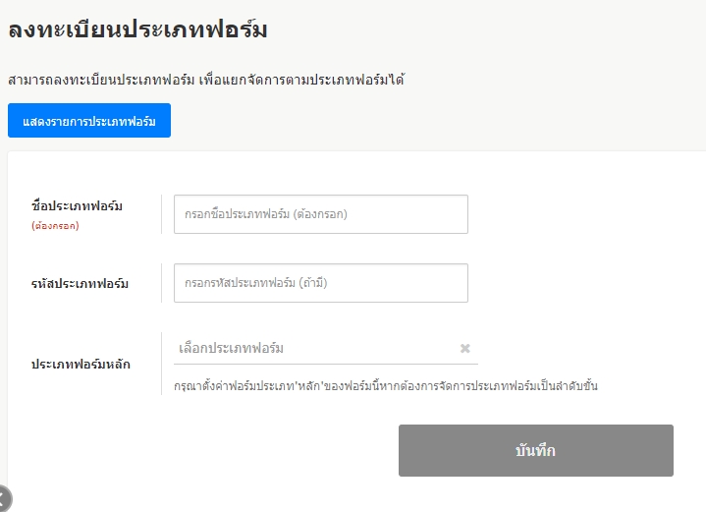706x512 pixels.
Task: Click the description text below the page heading
Action: pyautogui.click(x=205, y=80)
